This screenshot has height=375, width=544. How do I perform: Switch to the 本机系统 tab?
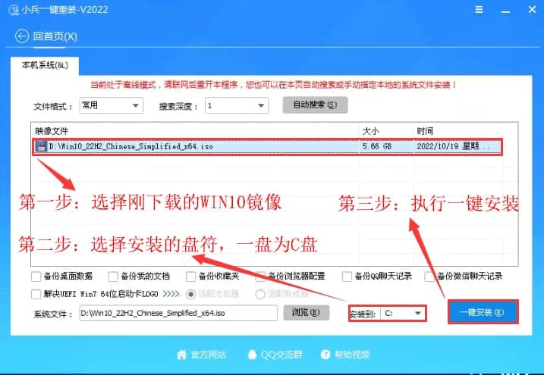click(x=45, y=65)
